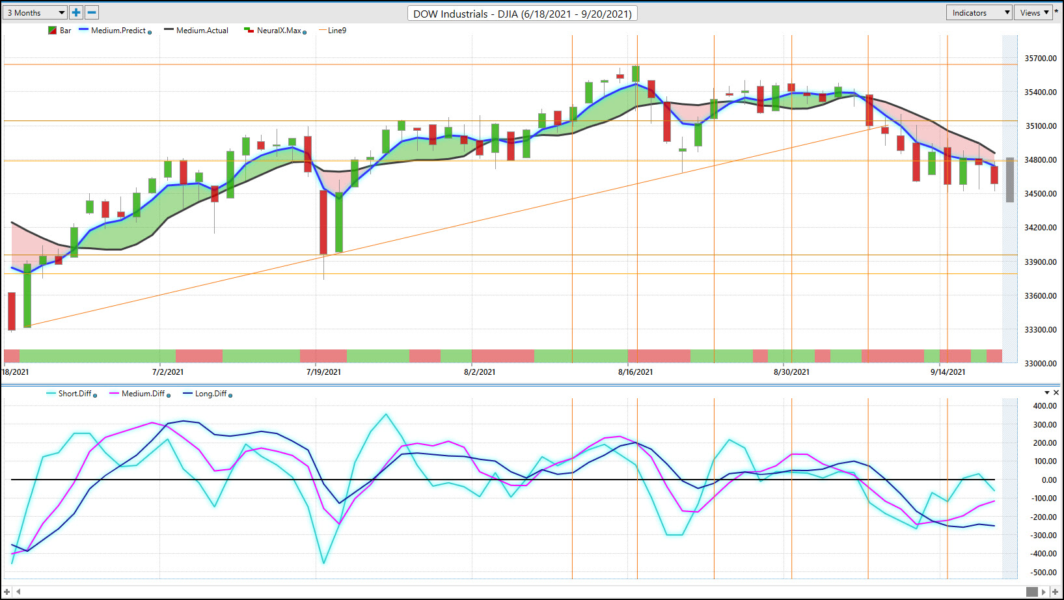The width and height of the screenshot is (1064, 600).
Task: Click the dot beside Short.Diff legend
Action: pos(95,396)
